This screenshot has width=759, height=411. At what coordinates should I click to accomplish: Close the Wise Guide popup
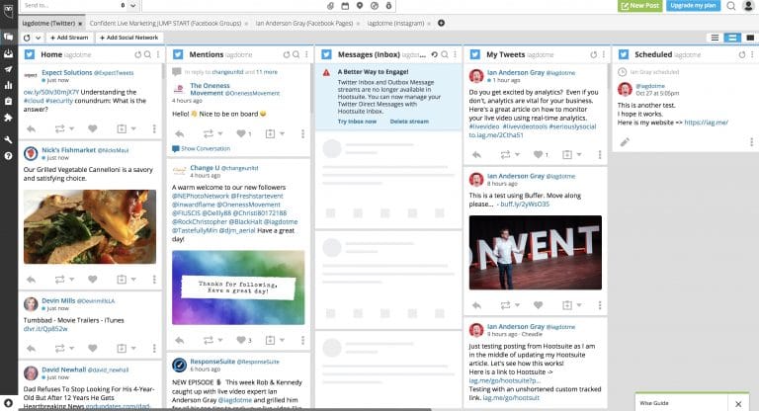[x=738, y=403]
